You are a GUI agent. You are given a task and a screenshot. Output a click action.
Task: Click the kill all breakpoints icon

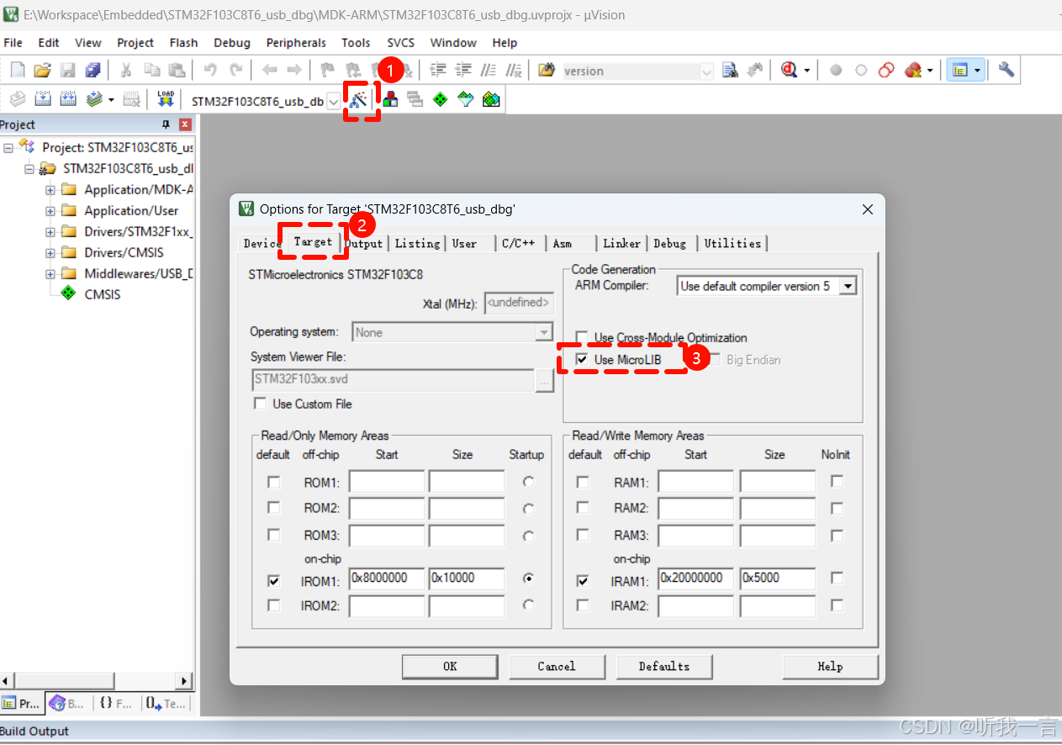pos(912,71)
